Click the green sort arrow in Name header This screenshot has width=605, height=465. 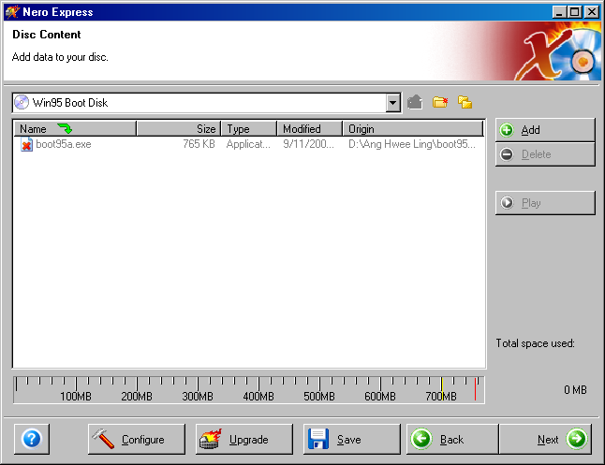point(64,128)
